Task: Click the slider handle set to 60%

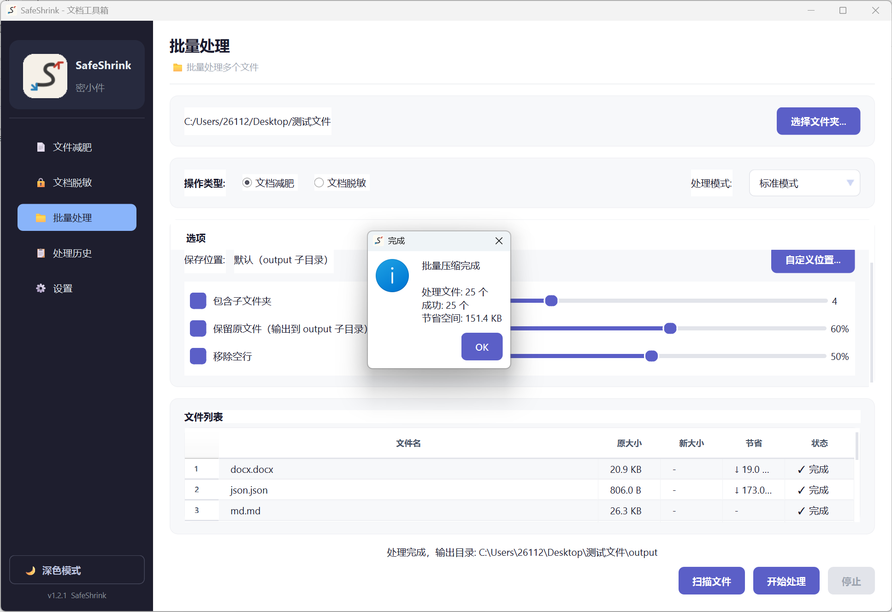Action: point(670,329)
